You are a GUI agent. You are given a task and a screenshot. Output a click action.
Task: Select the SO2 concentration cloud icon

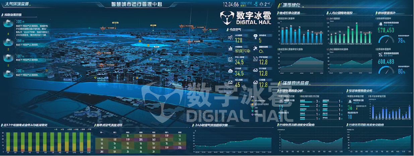[255, 71]
